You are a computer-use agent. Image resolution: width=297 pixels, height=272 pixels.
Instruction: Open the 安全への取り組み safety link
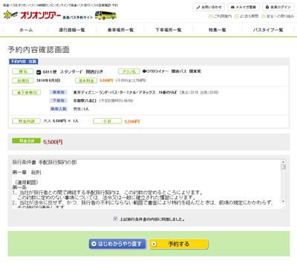pyautogui.click(x=278, y=16)
